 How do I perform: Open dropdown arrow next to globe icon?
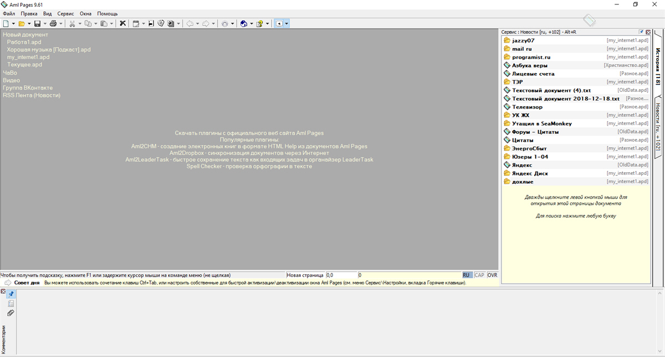pyautogui.click(x=251, y=24)
